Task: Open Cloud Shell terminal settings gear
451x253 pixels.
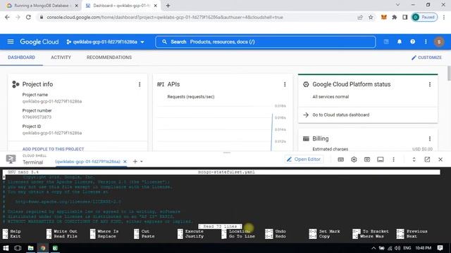Action: [x=354, y=160]
